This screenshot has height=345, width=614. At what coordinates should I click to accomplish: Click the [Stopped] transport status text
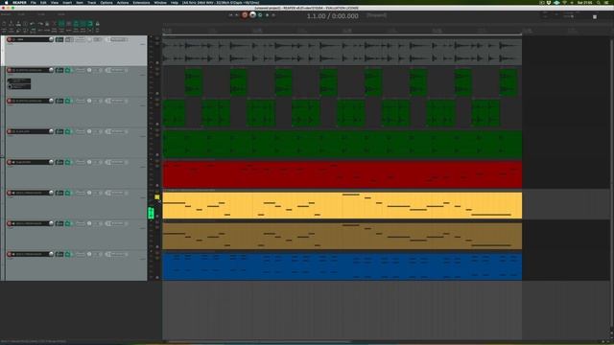376,15
